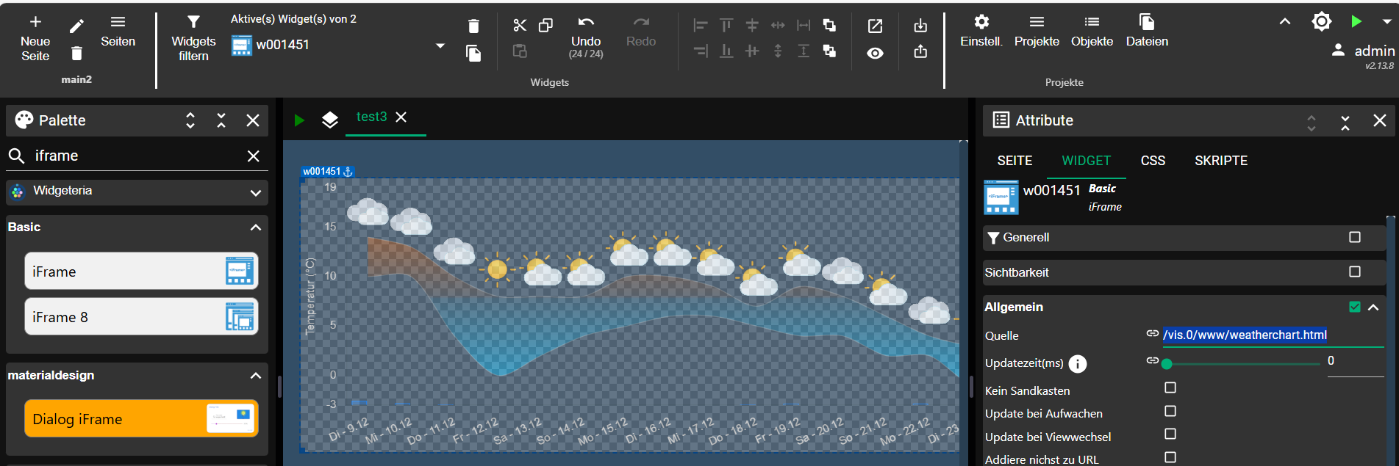Select the Dialog iFrame widget
Image resolution: width=1399 pixels, height=466 pixels.
pos(141,418)
